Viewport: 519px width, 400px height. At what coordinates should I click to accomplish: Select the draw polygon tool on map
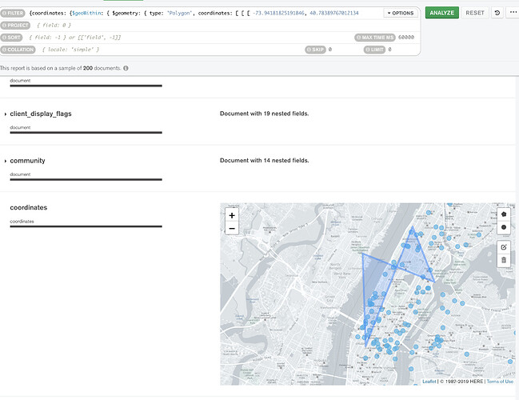coord(503,214)
